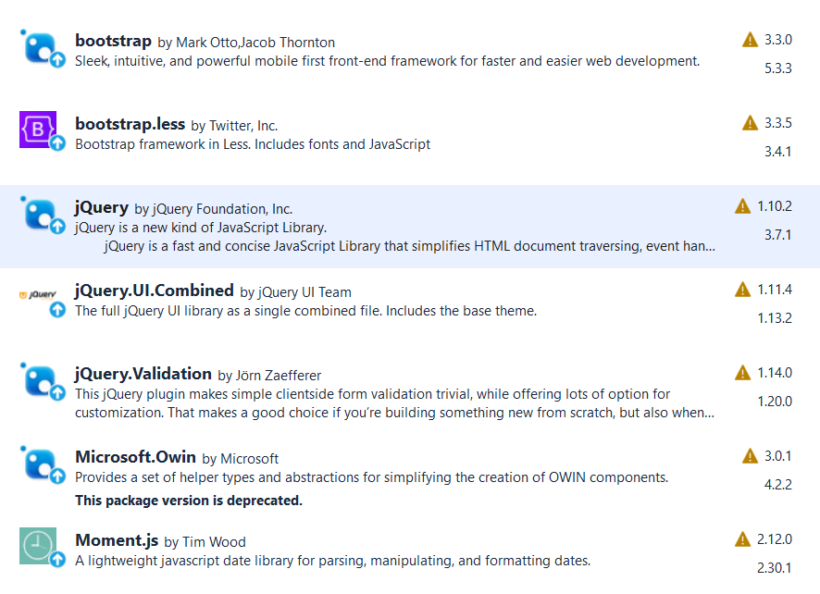Click the bootstrap.less latest version 3.4.1
This screenshot has height=594, width=820.
coord(777,152)
